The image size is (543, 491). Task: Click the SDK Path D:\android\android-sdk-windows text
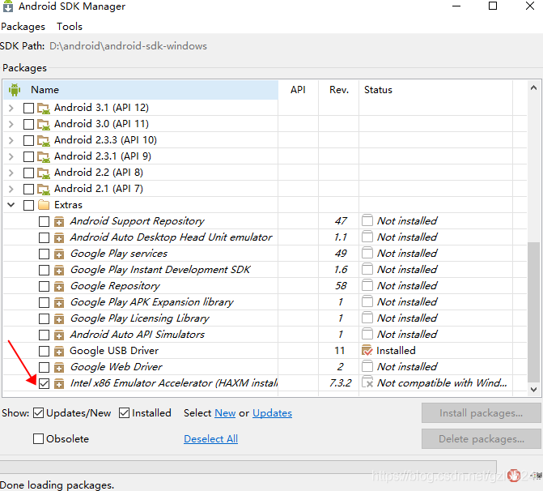(128, 46)
